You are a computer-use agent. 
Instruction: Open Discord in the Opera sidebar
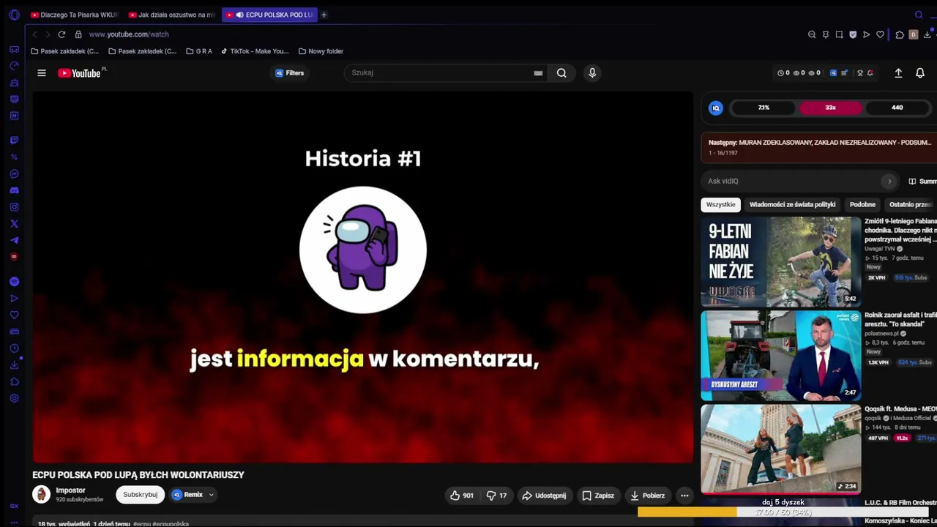(x=14, y=190)
